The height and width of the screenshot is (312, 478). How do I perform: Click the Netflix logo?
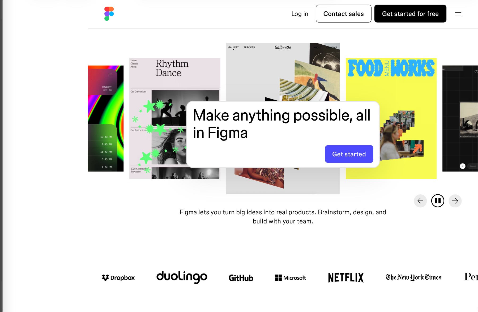346,277
